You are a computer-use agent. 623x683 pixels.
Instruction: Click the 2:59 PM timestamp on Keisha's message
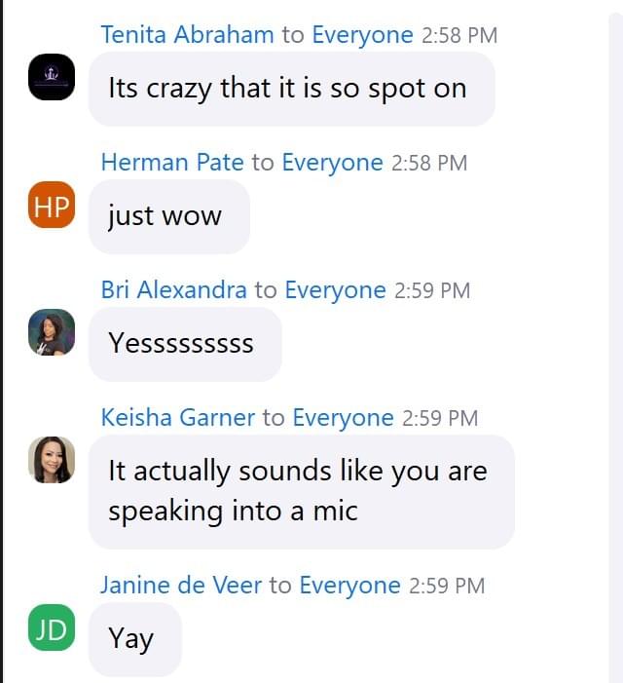tap(440, 418)
